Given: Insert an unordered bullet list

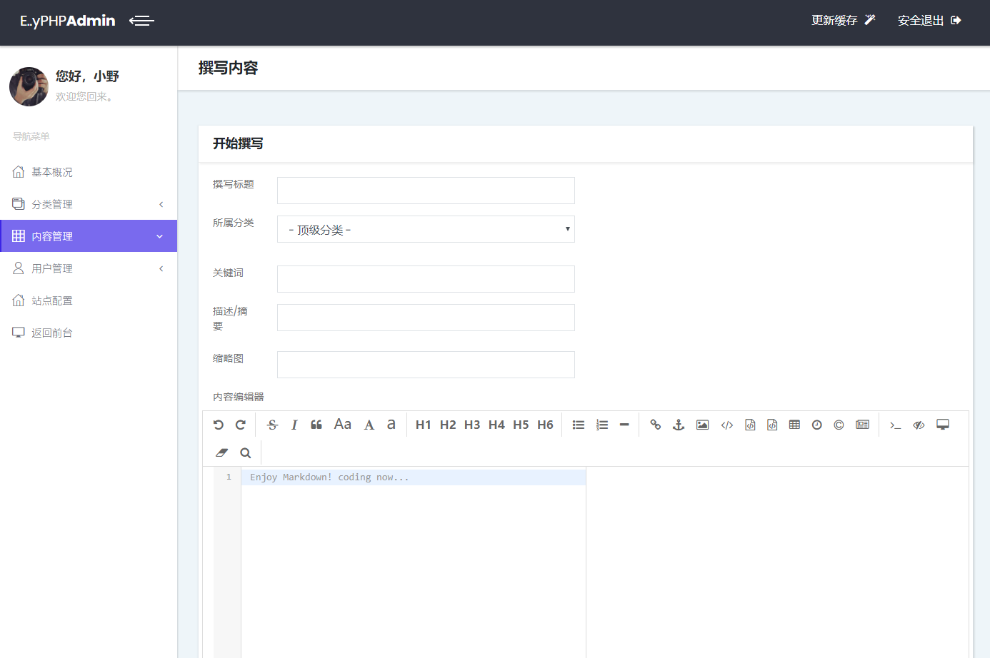Looking at the screenshot, I should pos(579,425).
